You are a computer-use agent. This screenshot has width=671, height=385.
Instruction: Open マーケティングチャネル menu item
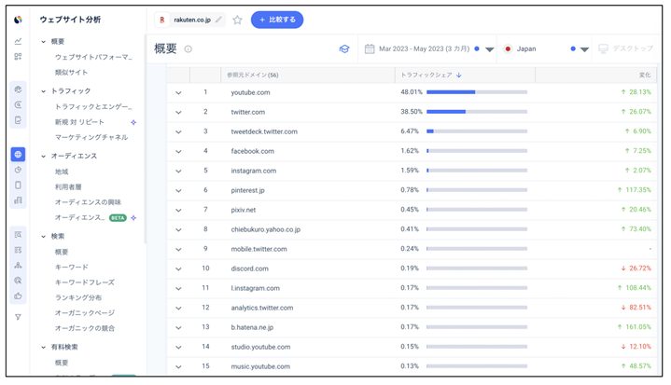(91, 137)
